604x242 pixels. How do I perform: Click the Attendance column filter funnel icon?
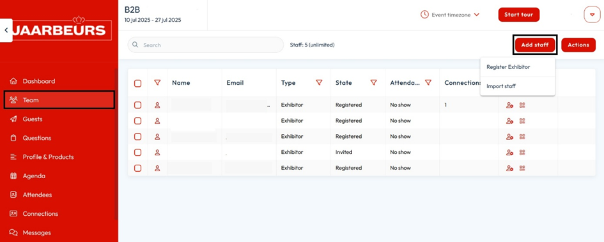428,83
